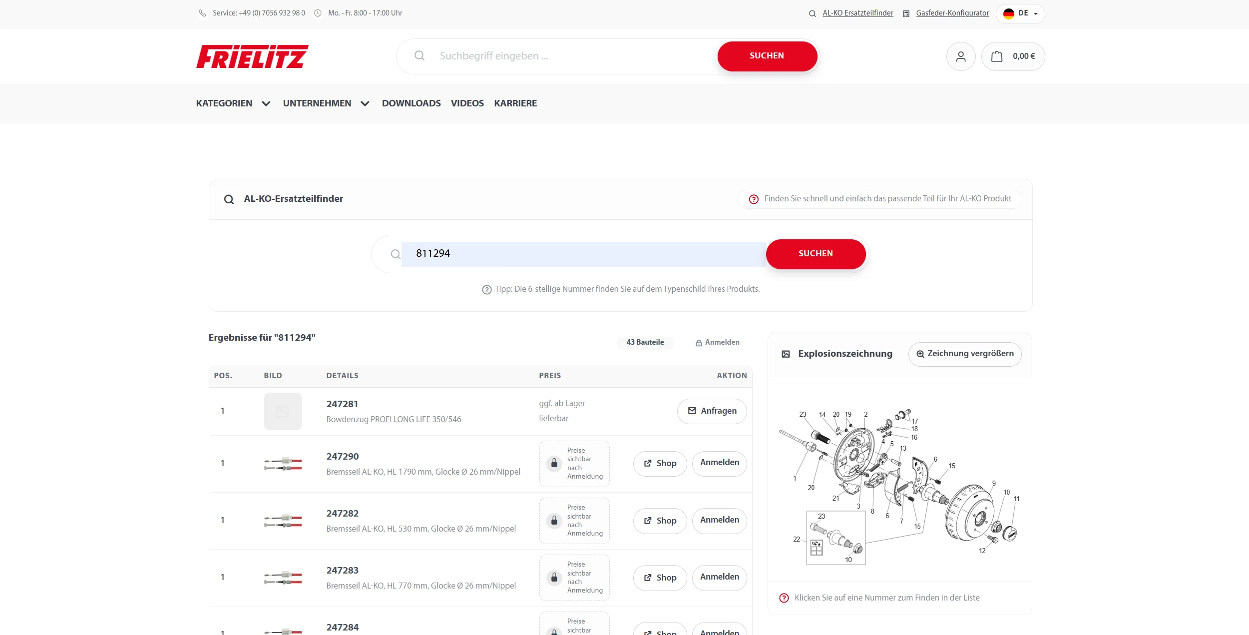Screen dimensions: 1249x635
Task: Click Anmelden for part 247283
Action: coord(719,578)
